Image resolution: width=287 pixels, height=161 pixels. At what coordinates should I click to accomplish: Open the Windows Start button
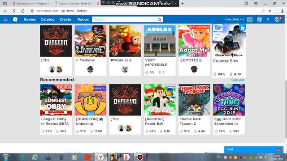[5, 157]
